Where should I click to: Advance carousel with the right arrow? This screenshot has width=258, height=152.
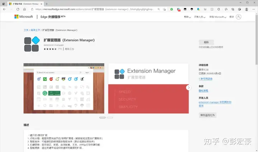[x=188, y=88]
